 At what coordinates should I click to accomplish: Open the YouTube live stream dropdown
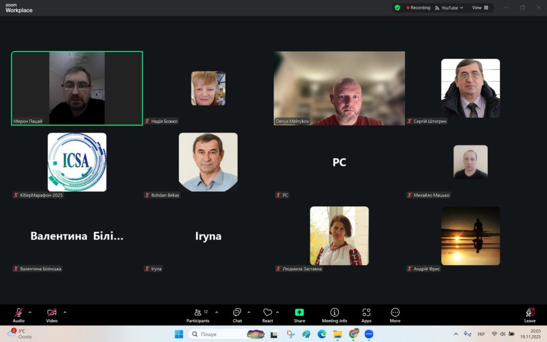(449, 7)
